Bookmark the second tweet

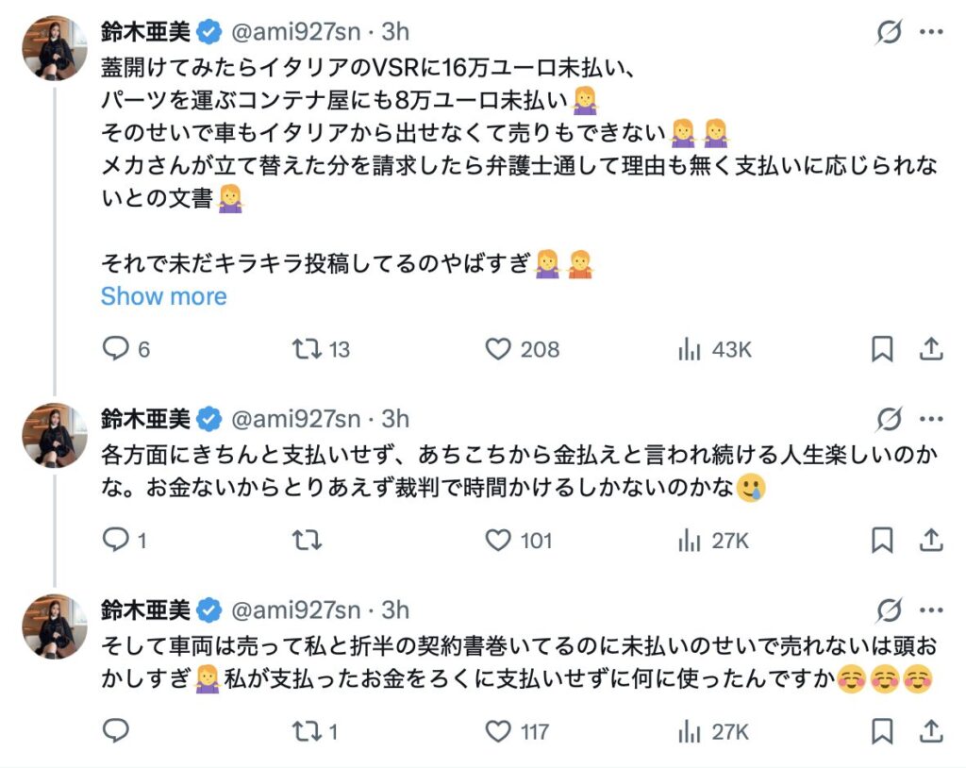[x=881, y=541]
